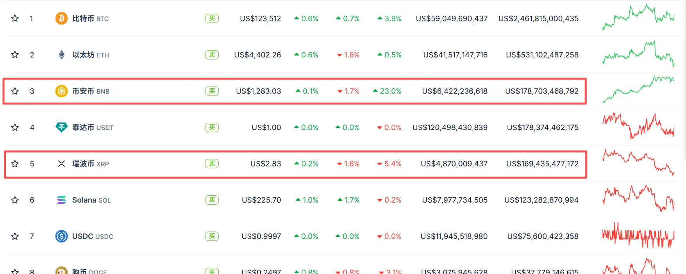Click the 买 buy button for Solana

[212, 200]
